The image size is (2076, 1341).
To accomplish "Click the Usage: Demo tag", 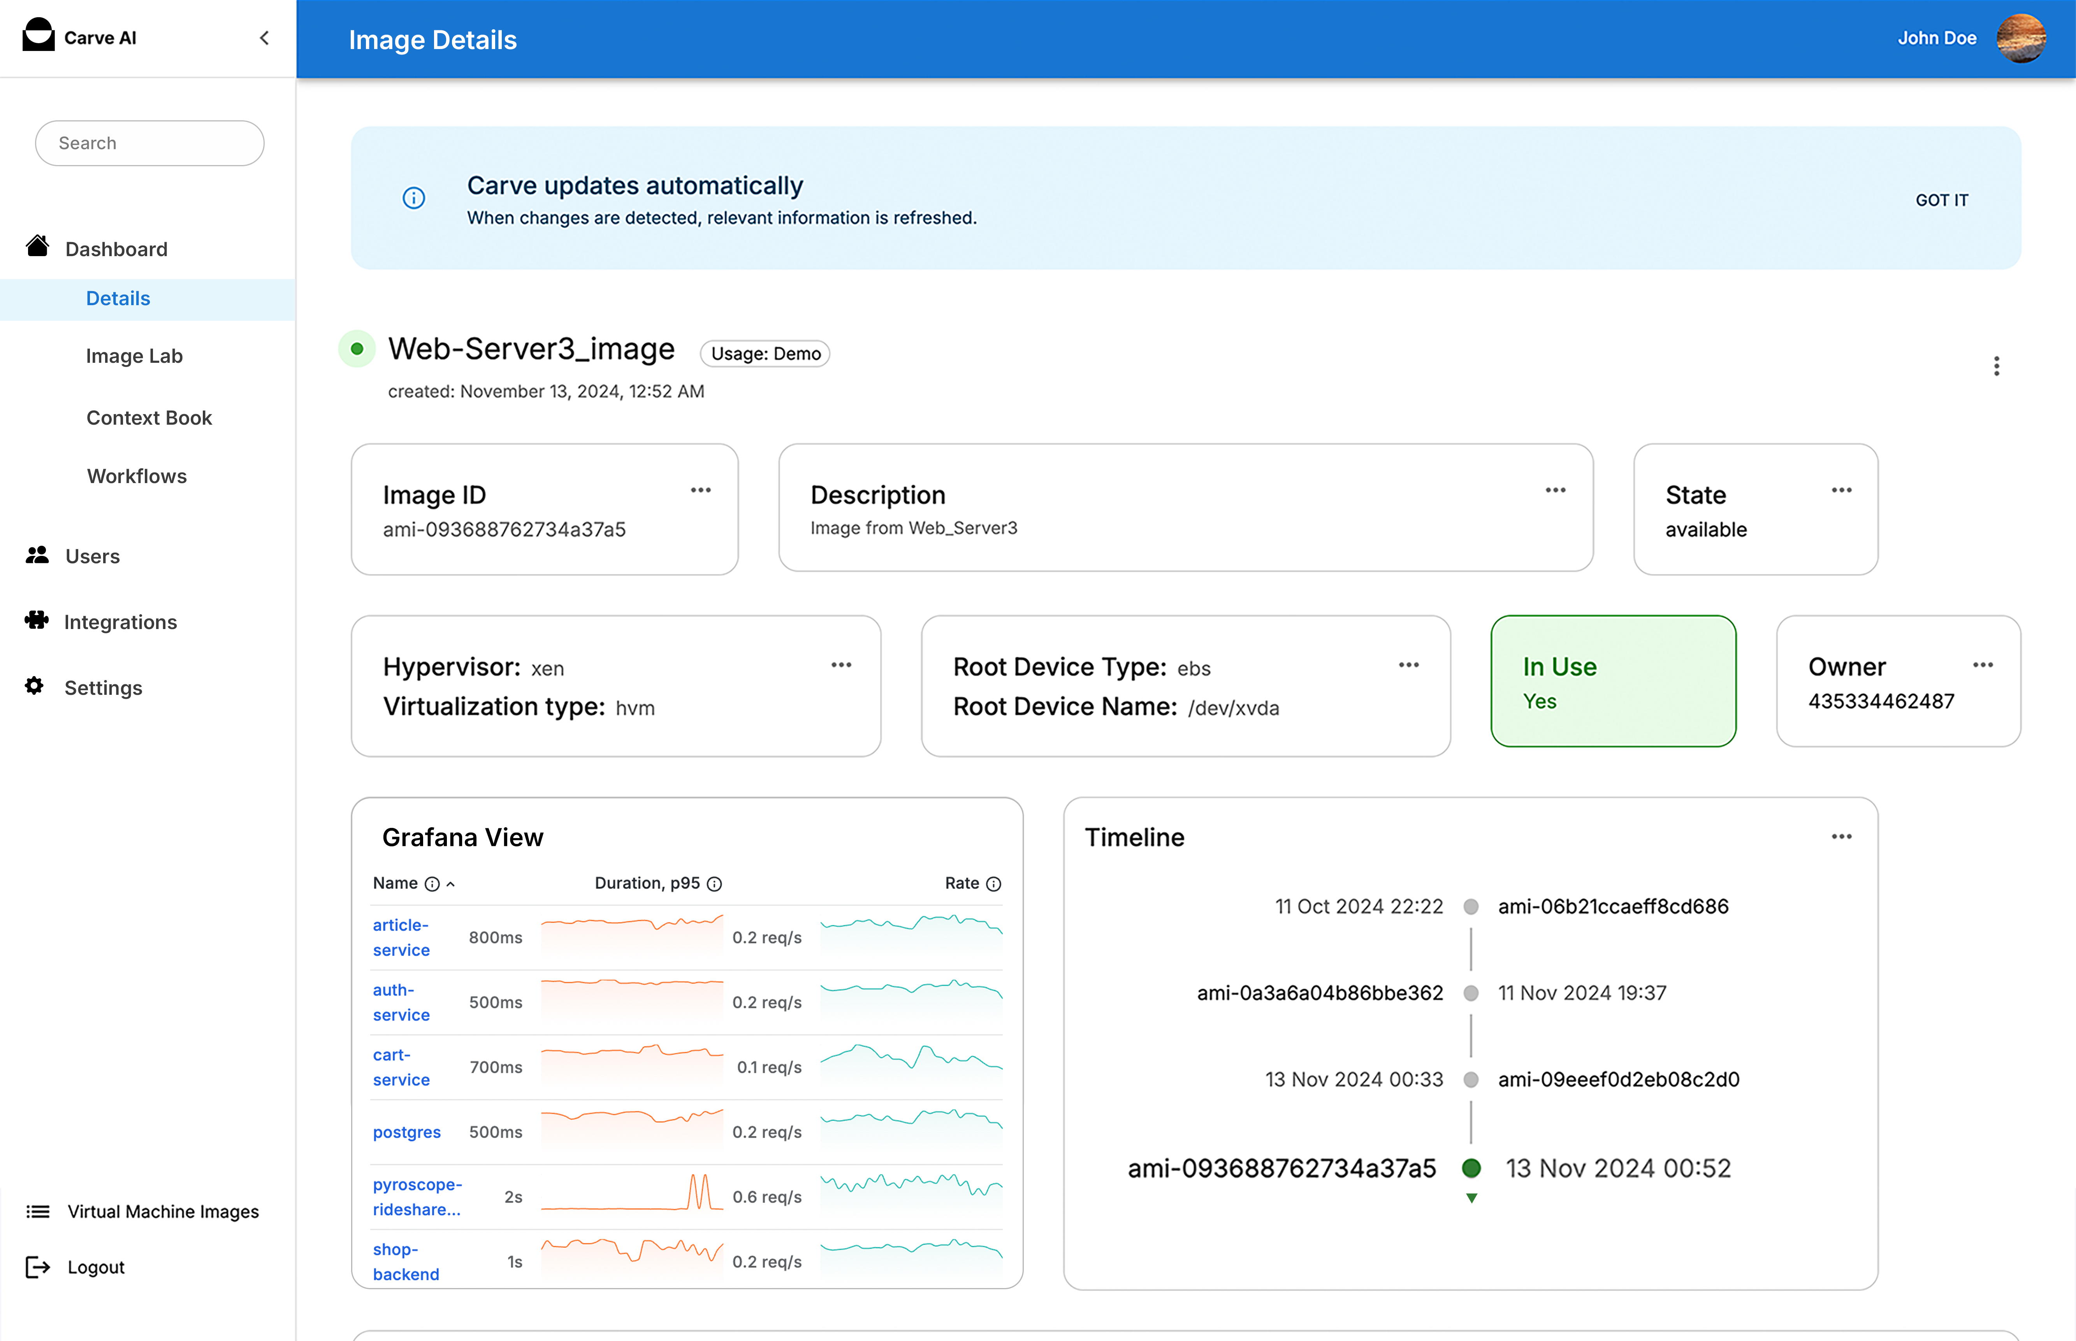I will pos(765,353).
